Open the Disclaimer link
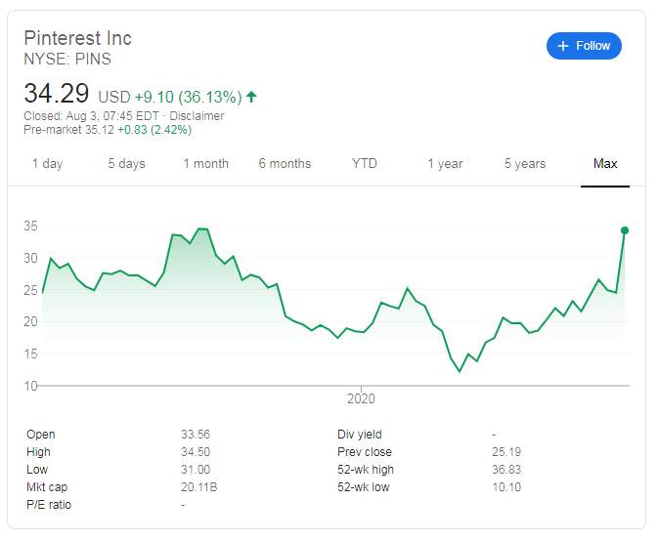The height and width of the screenshot is (542, 660). (x=197, y=116)
